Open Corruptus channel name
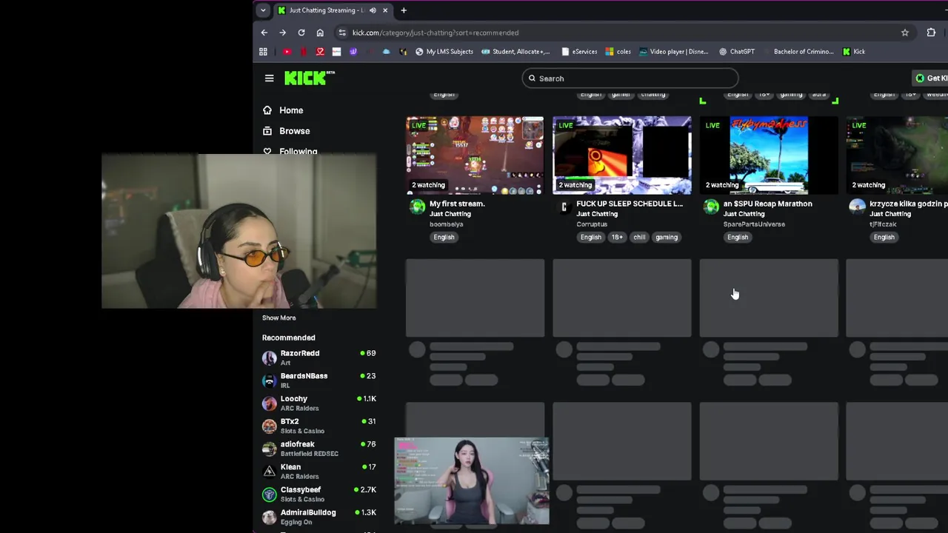This screenshot has height=533, width=948. point(592,224)
